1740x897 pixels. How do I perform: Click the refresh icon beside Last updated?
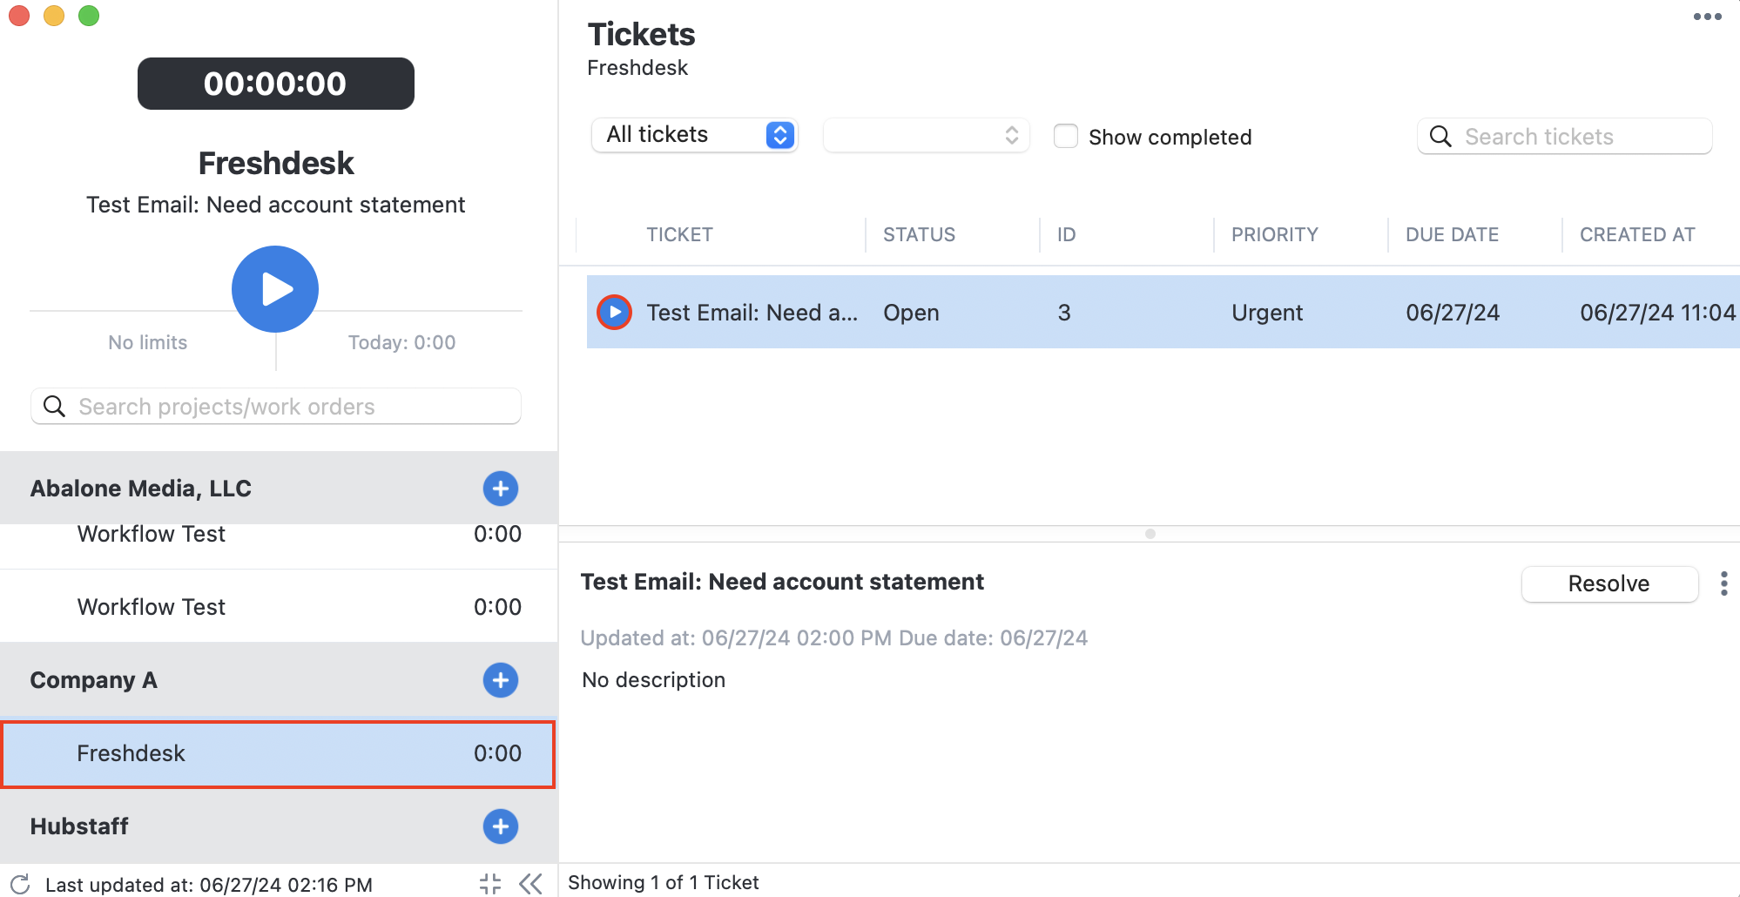tap(21, 884)
